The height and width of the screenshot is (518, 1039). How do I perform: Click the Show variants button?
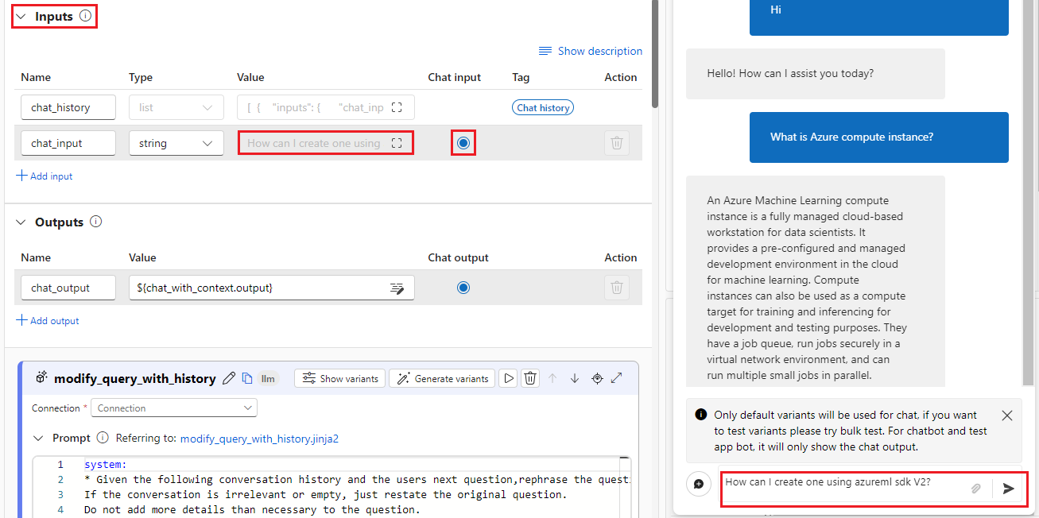339,378
